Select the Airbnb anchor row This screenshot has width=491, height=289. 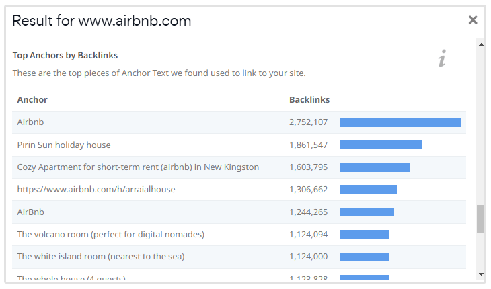(x=30, y=122)
